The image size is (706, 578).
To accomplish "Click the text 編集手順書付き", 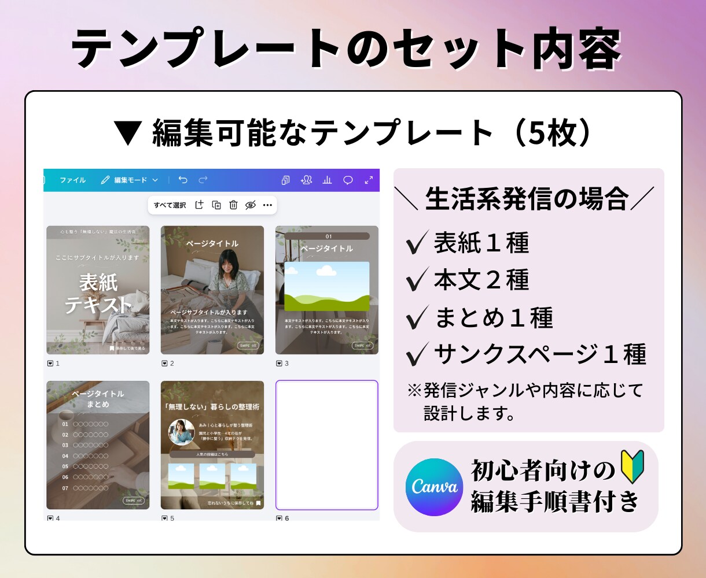I will 556,501.
